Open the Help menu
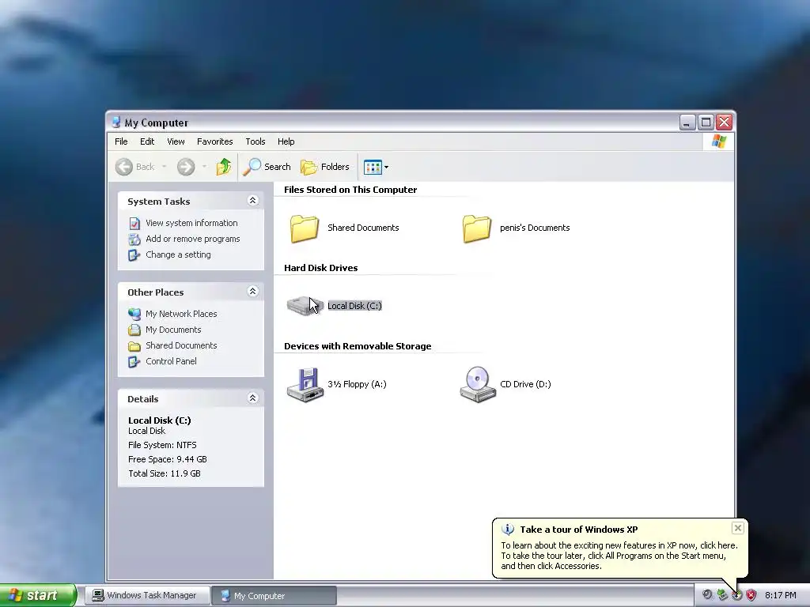 (286, 141)
